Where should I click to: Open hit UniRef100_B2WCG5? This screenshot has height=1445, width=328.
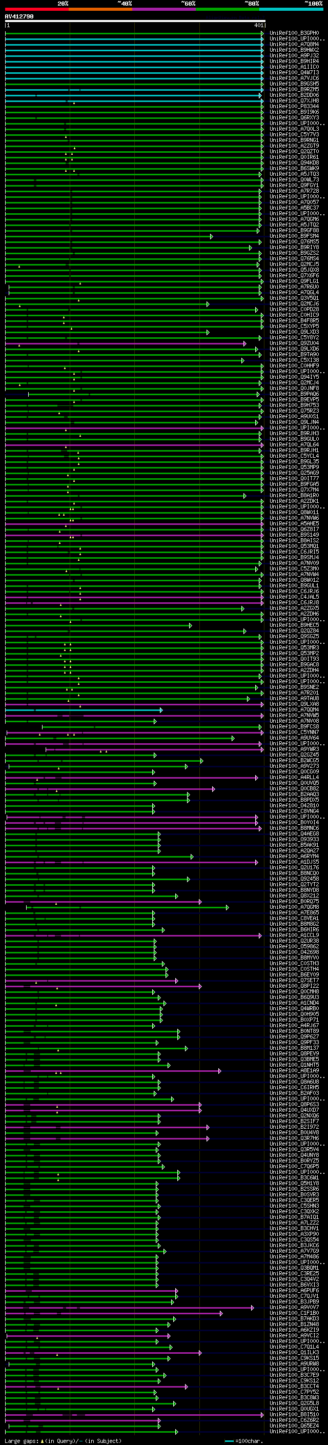click(x=294, y=761)
